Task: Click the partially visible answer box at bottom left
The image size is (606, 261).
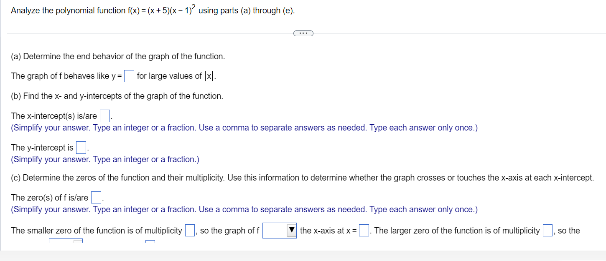Action: pos(65,242)
